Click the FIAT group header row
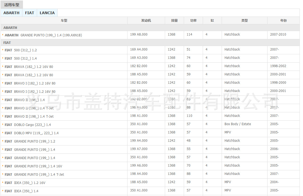Image resolution: width=303 pixels, height=196 pixels. tap(150, 43)
